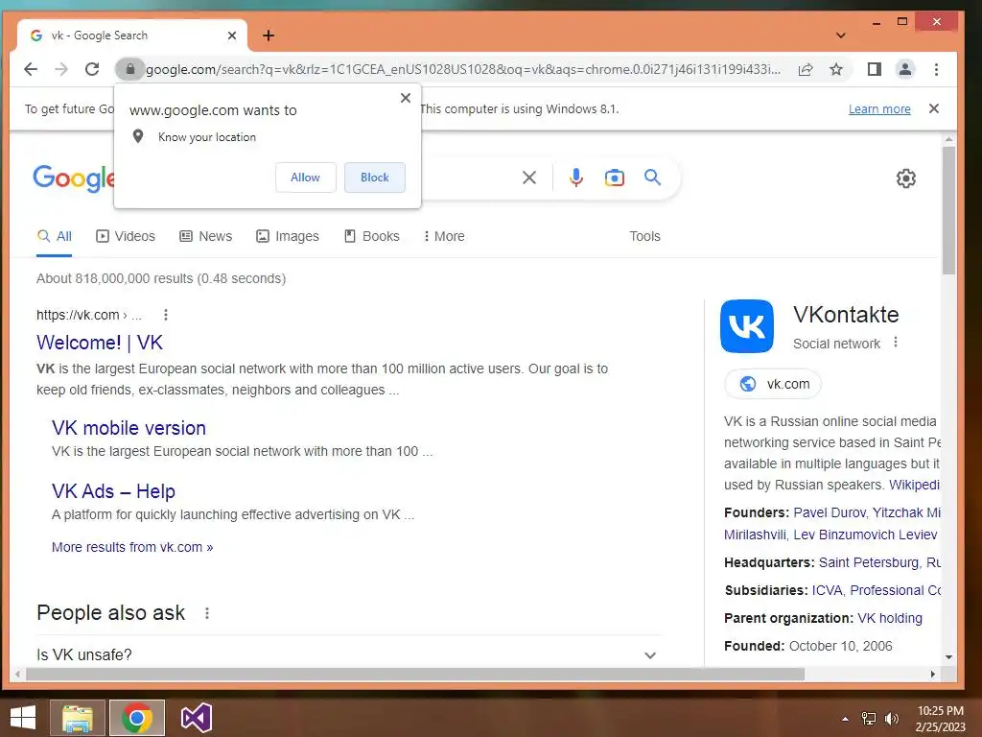Image resolution: width=982 pixels, height=737 pixels.
Task: Open the Chrome side panel icon
Action: click(875, 69)
